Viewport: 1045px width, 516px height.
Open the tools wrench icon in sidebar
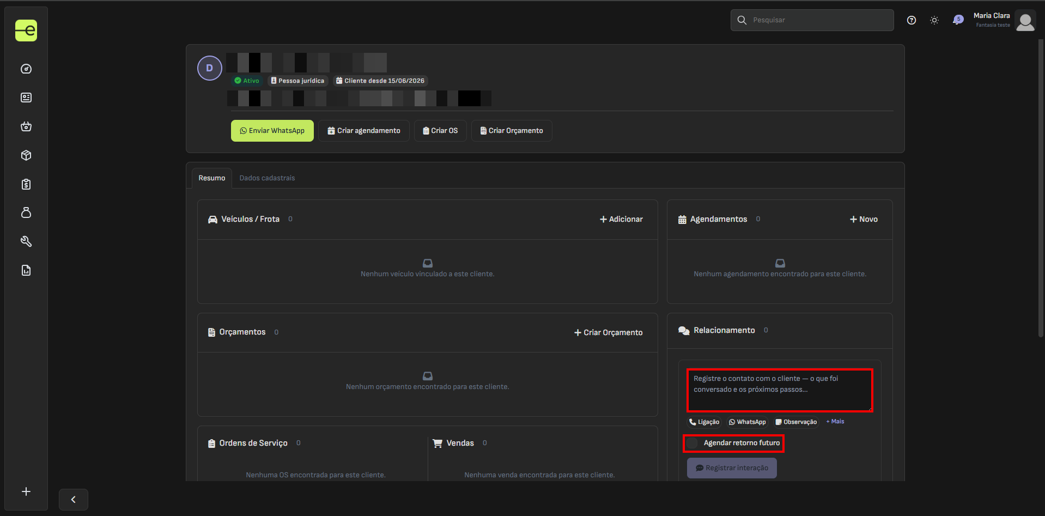pos(26,241)
